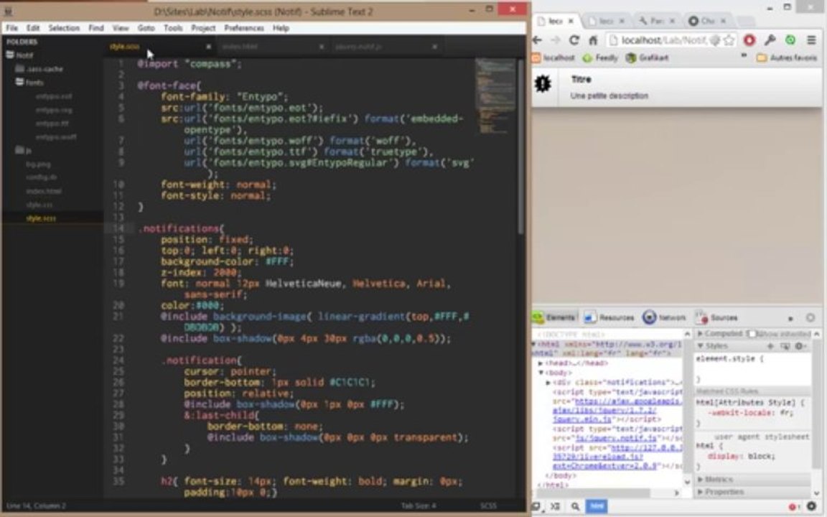Click Tab Size 4 in status bar
Screen dimensions: 827x517
click(x=419, y=506)
